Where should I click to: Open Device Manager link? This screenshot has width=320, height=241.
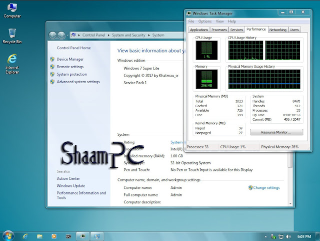point(70,59)
